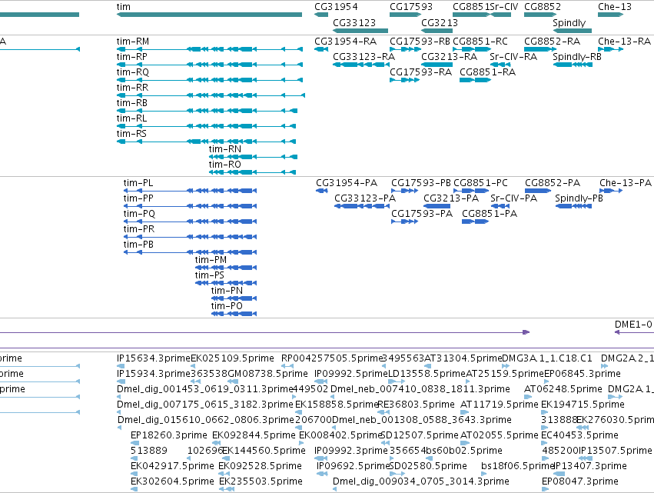
Task: Select the tim-PB protein
Action: (190, 252)
